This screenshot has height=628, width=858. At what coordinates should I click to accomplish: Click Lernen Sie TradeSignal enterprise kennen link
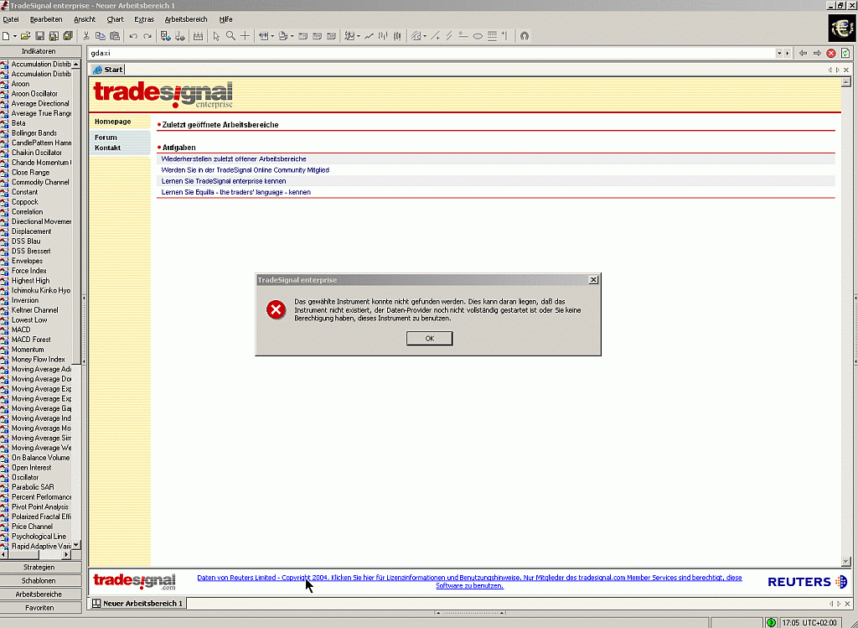pos(223,181)
